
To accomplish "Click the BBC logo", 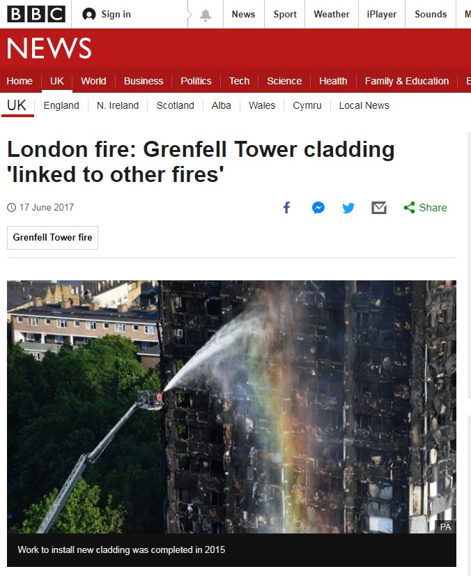I will click(36, 14).
